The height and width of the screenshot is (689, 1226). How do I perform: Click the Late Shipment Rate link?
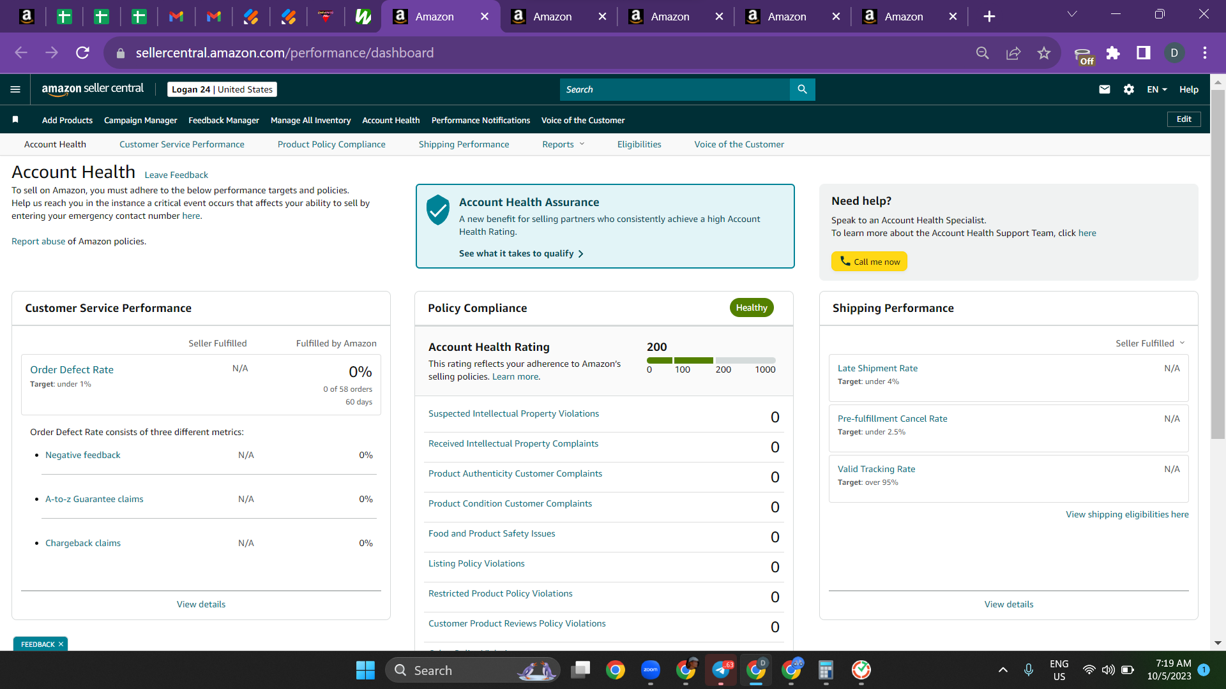(x=877, y=369)
